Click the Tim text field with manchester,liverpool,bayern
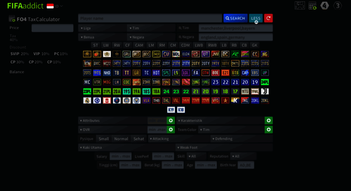The height and width of the screenshot is (191, 351). (x=235, y=28)
